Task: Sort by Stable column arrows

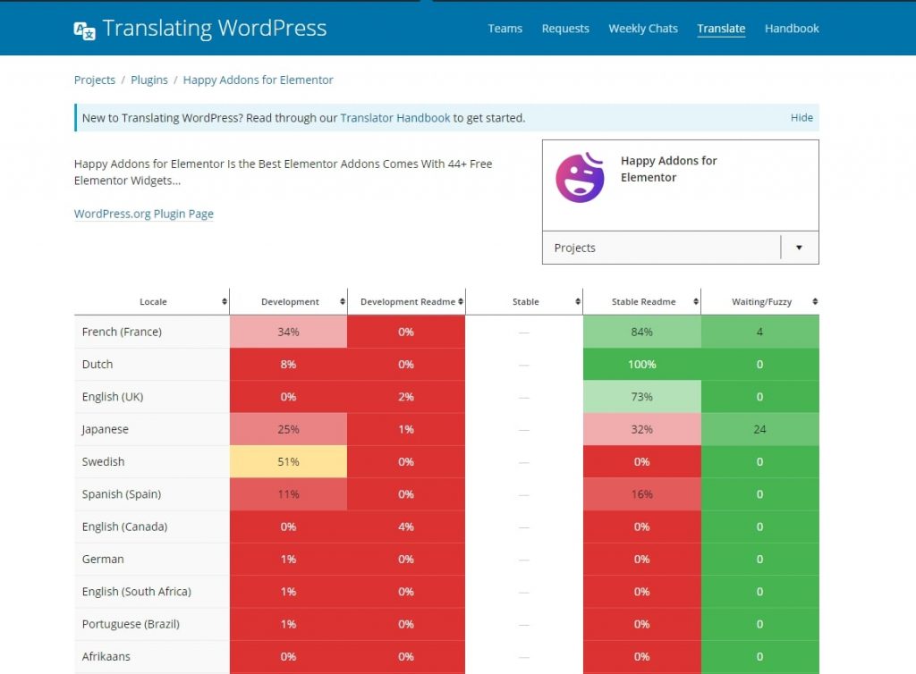Action: pyautogui.click(x=578, y=302)
